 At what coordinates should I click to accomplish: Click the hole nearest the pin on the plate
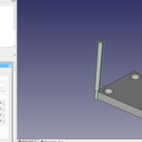click(109, 91)
